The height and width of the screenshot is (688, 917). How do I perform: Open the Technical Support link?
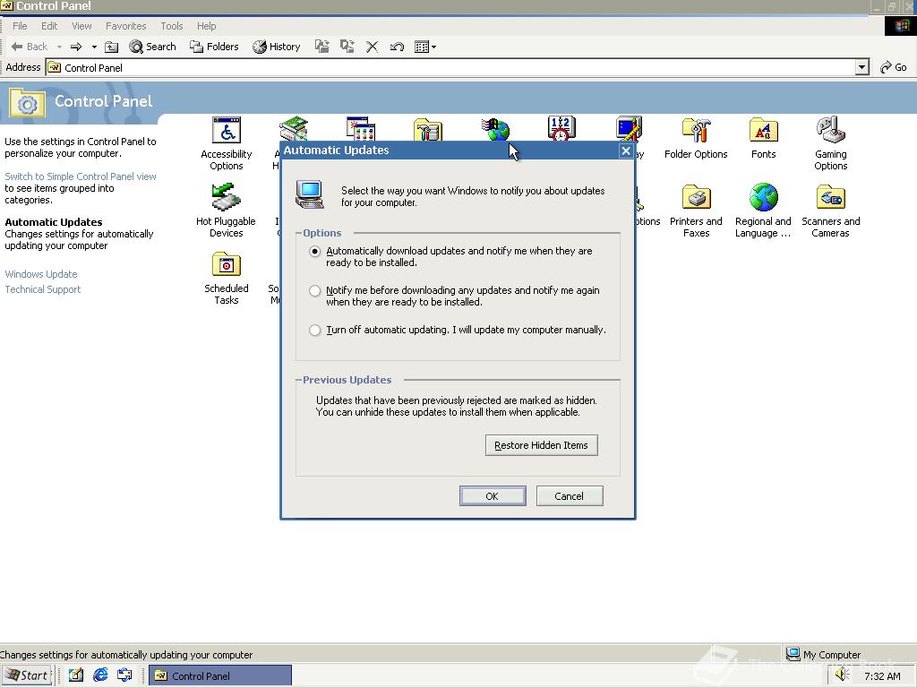click(43, 289)
